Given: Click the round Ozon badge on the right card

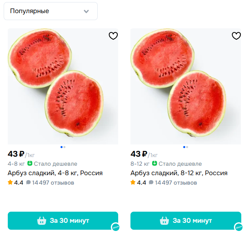Looking at the screenshot, I should 238,227.
